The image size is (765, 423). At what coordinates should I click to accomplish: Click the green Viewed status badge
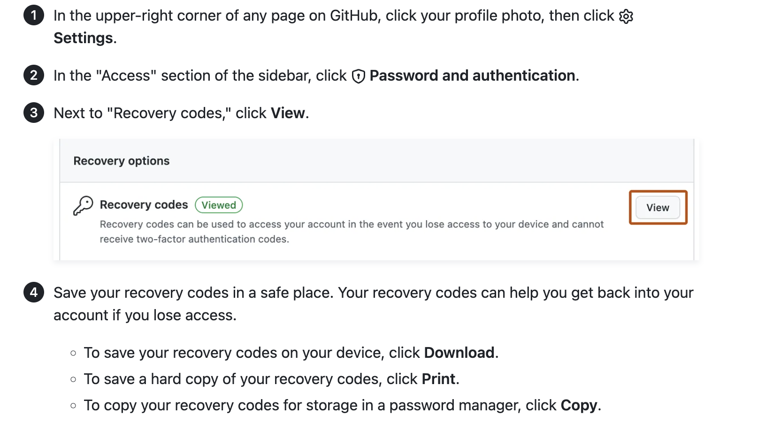pyautogui.click(x=218, y=205)
